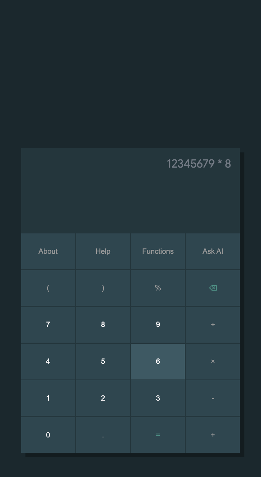This screenshot has width=261, height=477.
Task: Open the Help menu
Action: (x=103, y=251)
